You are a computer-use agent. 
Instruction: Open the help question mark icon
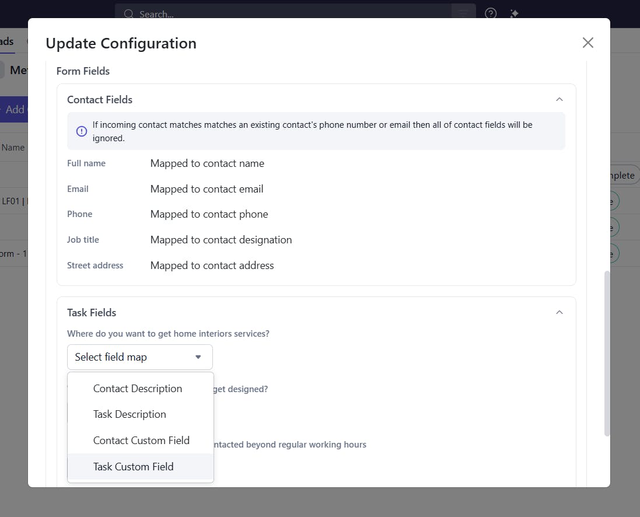click(x=491, y=13)
